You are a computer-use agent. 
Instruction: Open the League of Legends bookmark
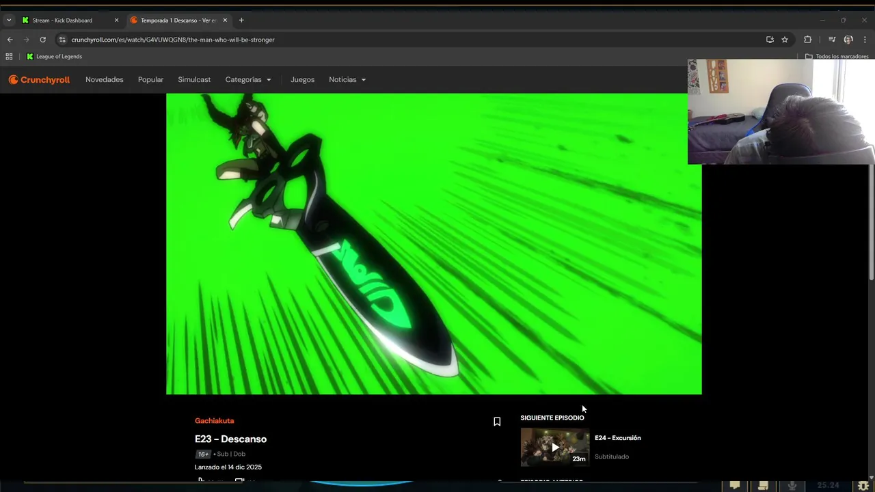coord(54,57)
